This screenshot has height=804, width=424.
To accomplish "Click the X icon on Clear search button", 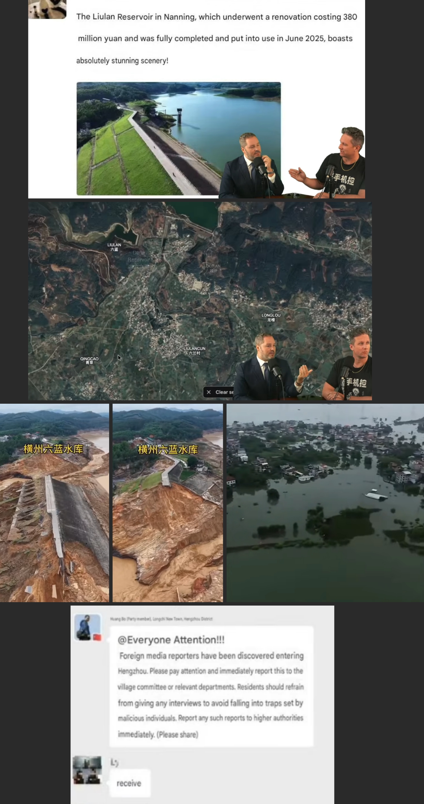I will [209, 392].
